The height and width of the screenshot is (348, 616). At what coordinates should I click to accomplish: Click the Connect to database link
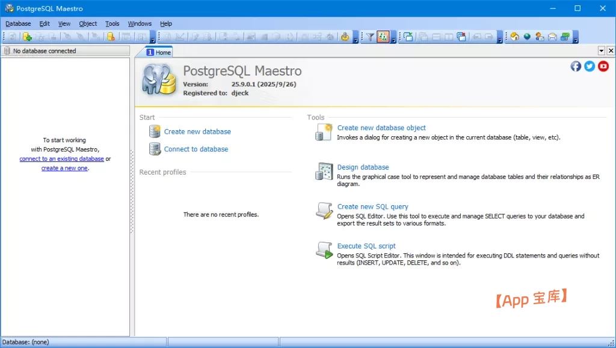196,149
